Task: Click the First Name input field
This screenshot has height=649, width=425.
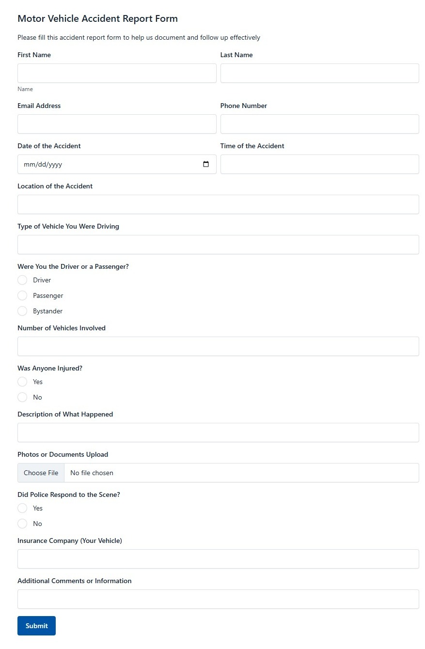Action: pyautogui.click(x=116, y=73)
